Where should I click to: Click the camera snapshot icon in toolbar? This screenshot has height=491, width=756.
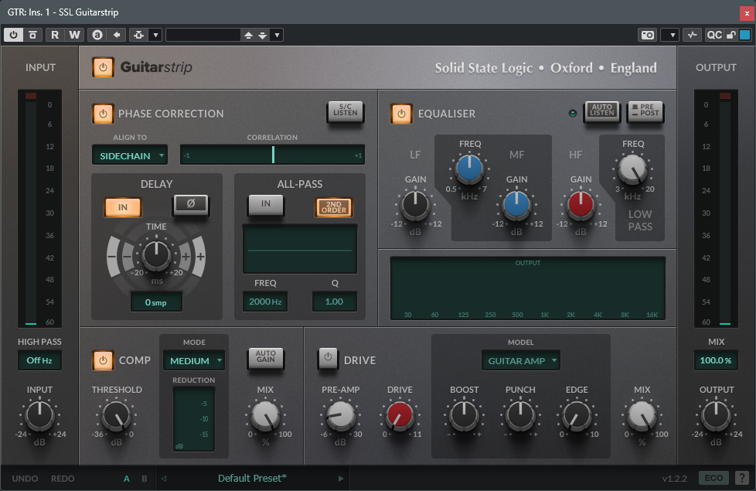(x=647, y=35)
